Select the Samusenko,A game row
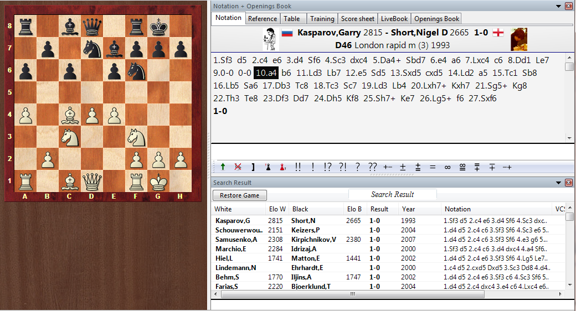This screenshot has width=576, height=311. coord(389,240)
